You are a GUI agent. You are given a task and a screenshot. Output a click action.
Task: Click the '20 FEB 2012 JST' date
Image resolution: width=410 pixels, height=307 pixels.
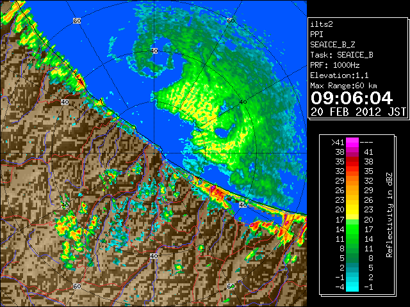358,112
